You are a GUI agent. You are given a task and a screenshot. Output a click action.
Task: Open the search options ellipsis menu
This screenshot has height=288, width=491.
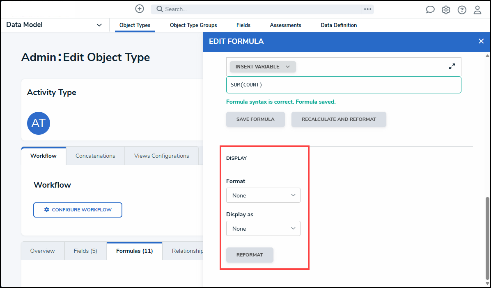click(x=367, y=9)
